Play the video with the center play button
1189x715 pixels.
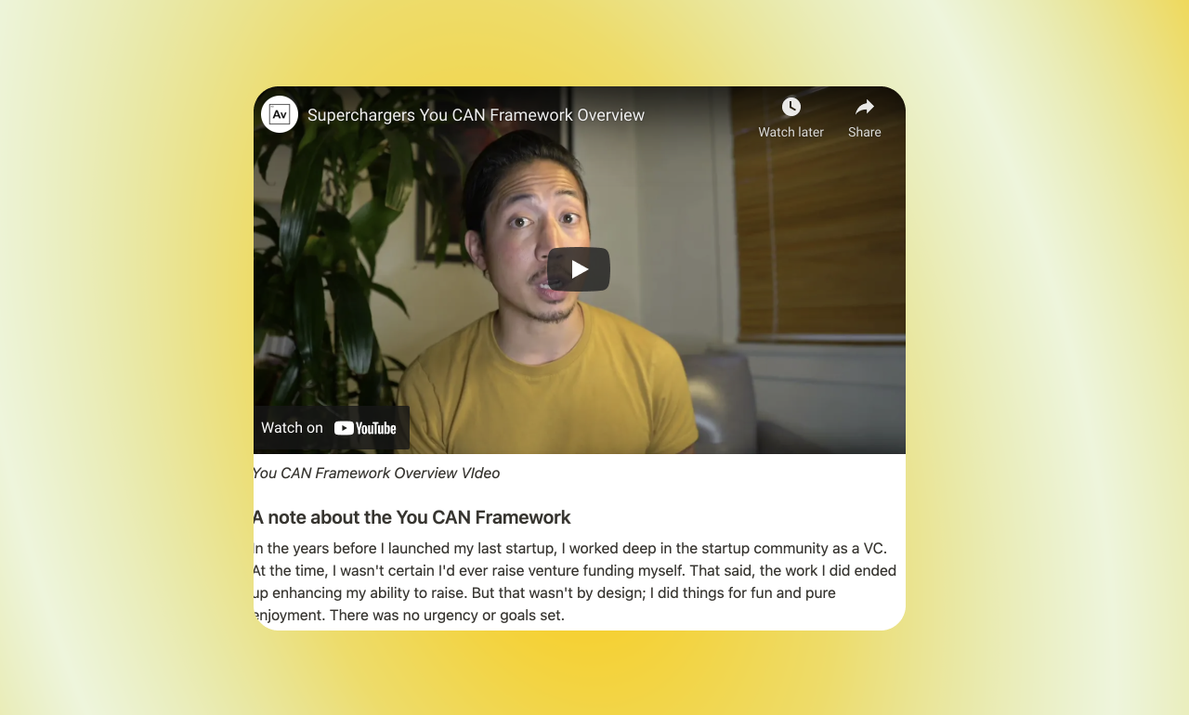pyautogui.click(x=579, y=269)
